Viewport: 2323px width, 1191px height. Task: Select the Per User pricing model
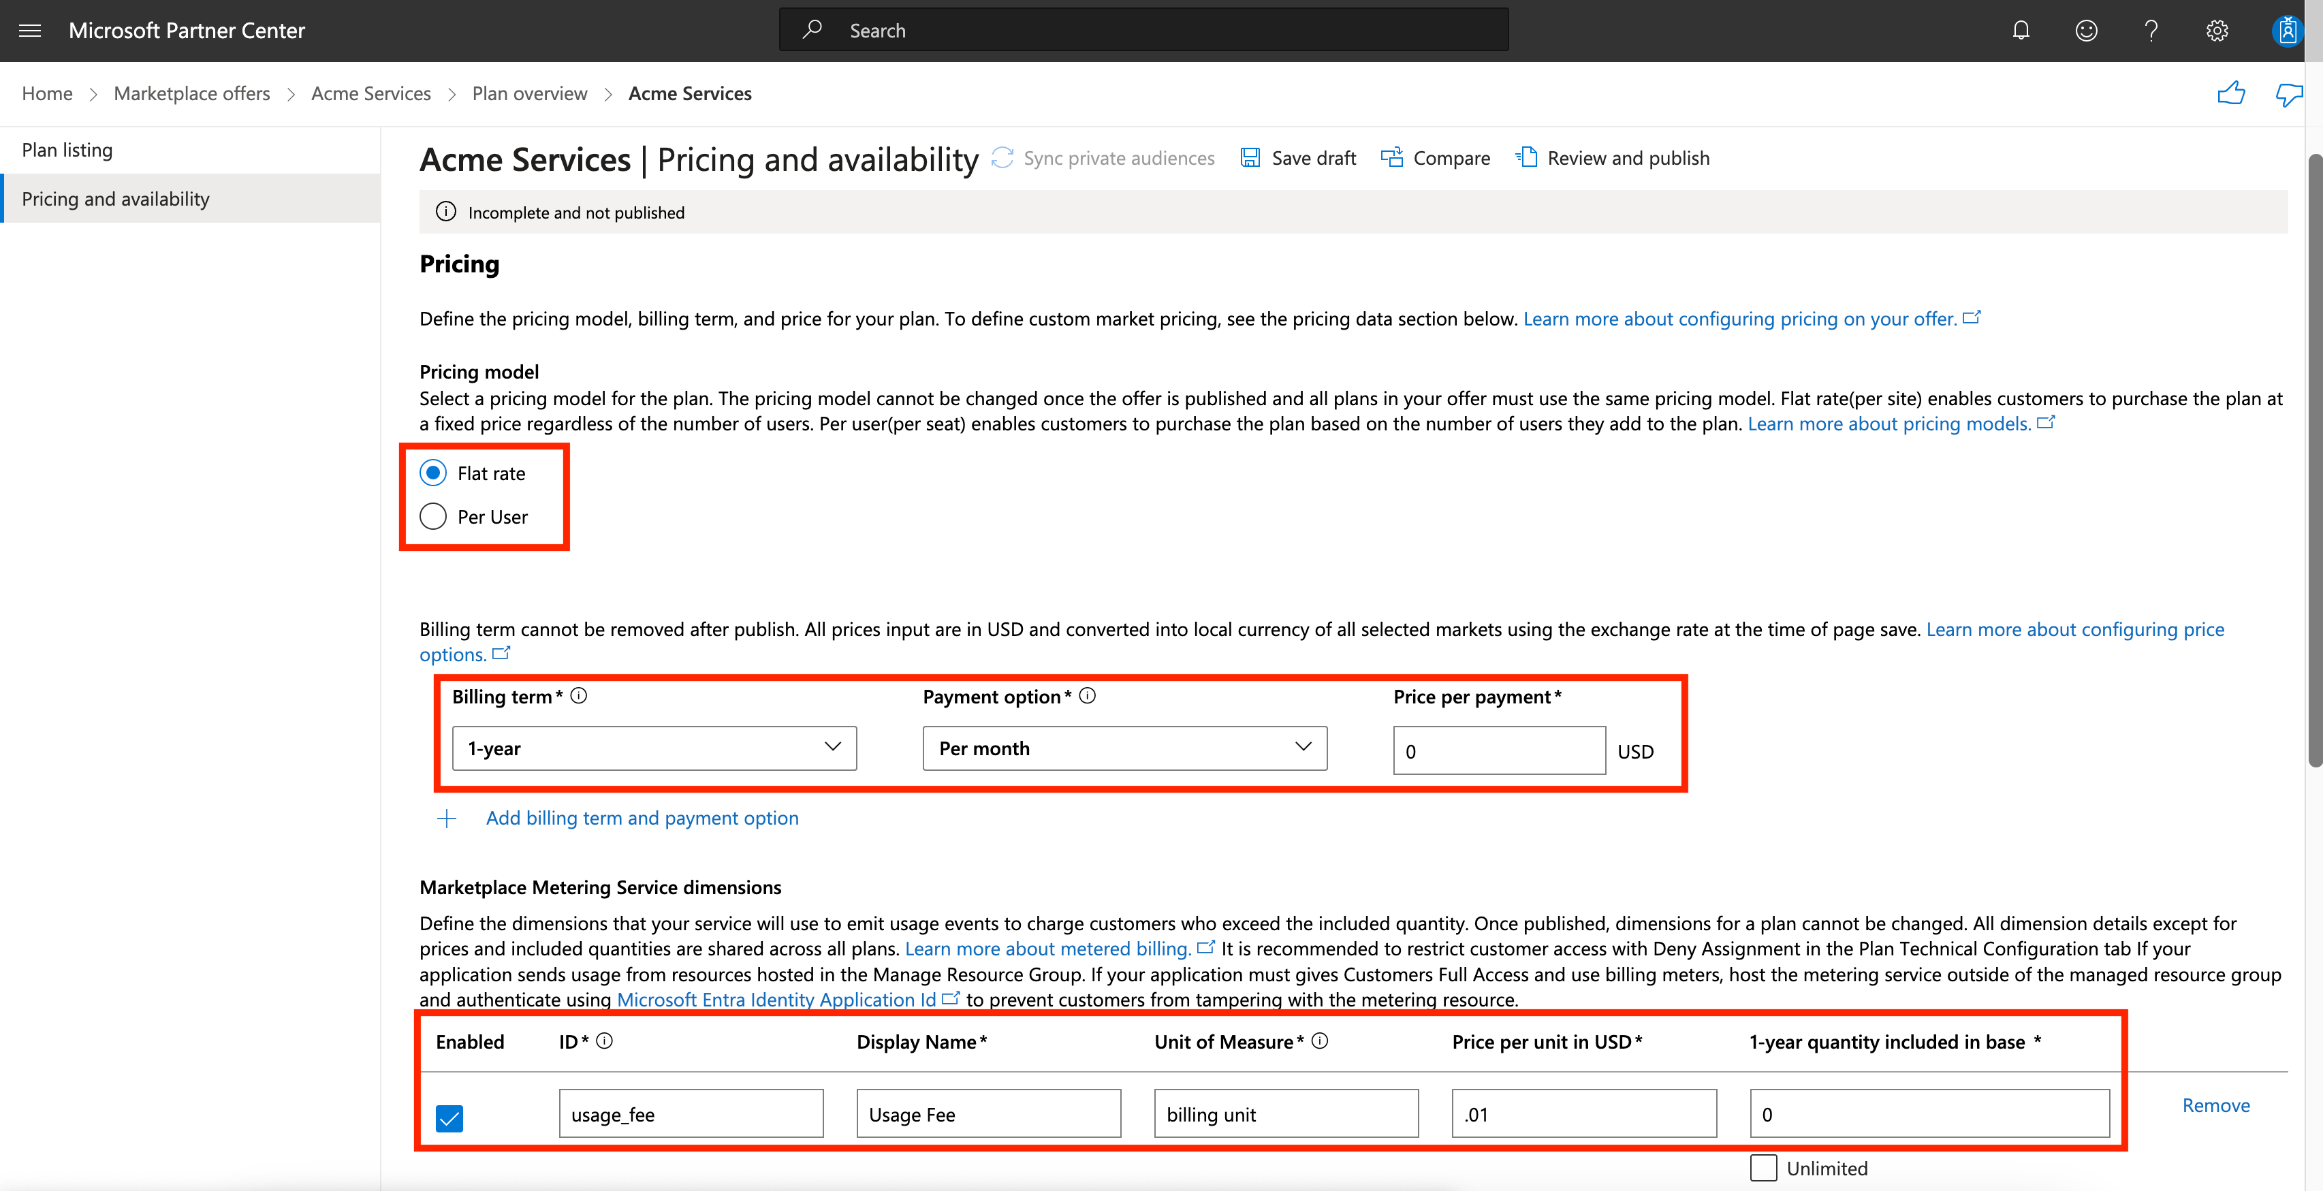click(433, 515)
